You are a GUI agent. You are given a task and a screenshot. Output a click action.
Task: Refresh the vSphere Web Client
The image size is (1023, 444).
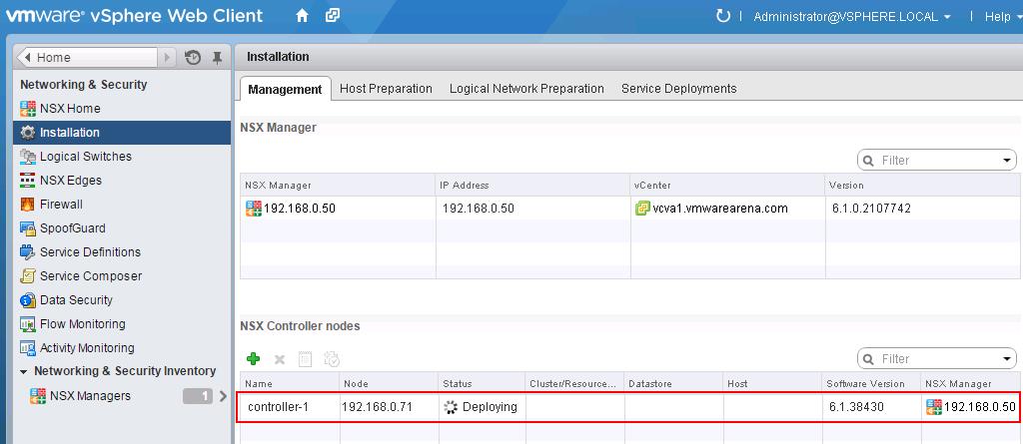pyautogui.click(x=723, y=16)
